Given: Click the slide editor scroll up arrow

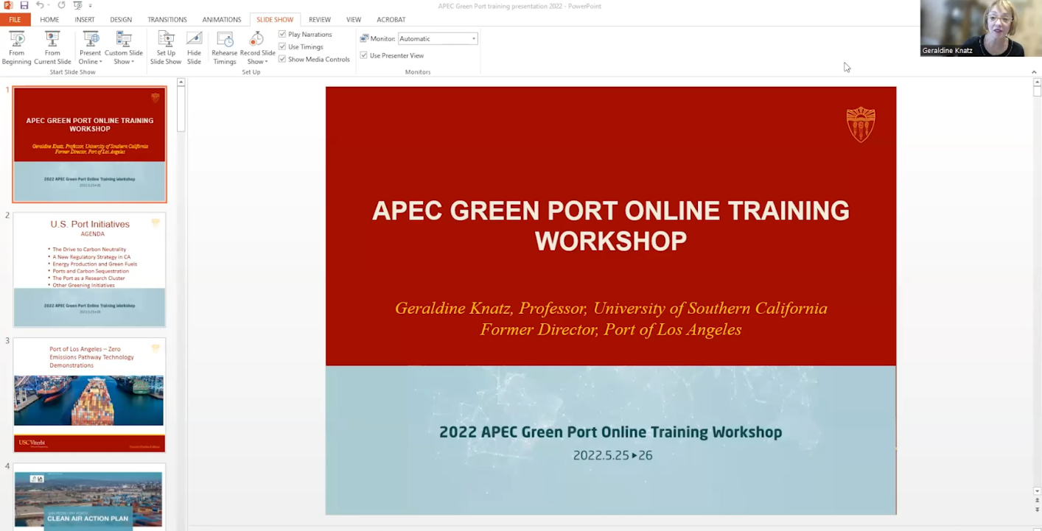Looking at the screenshot, I should coord(1038,82).
